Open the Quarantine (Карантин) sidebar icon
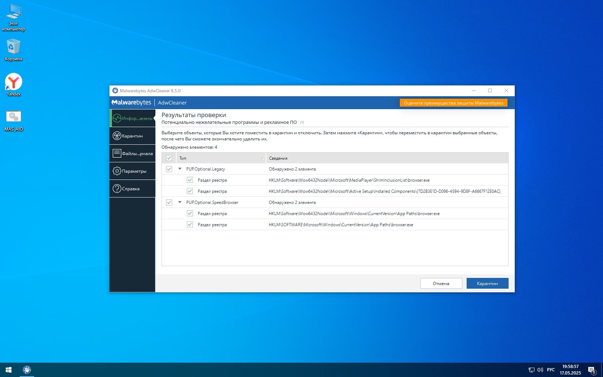 pyautogui.click(x=117, y=136)
